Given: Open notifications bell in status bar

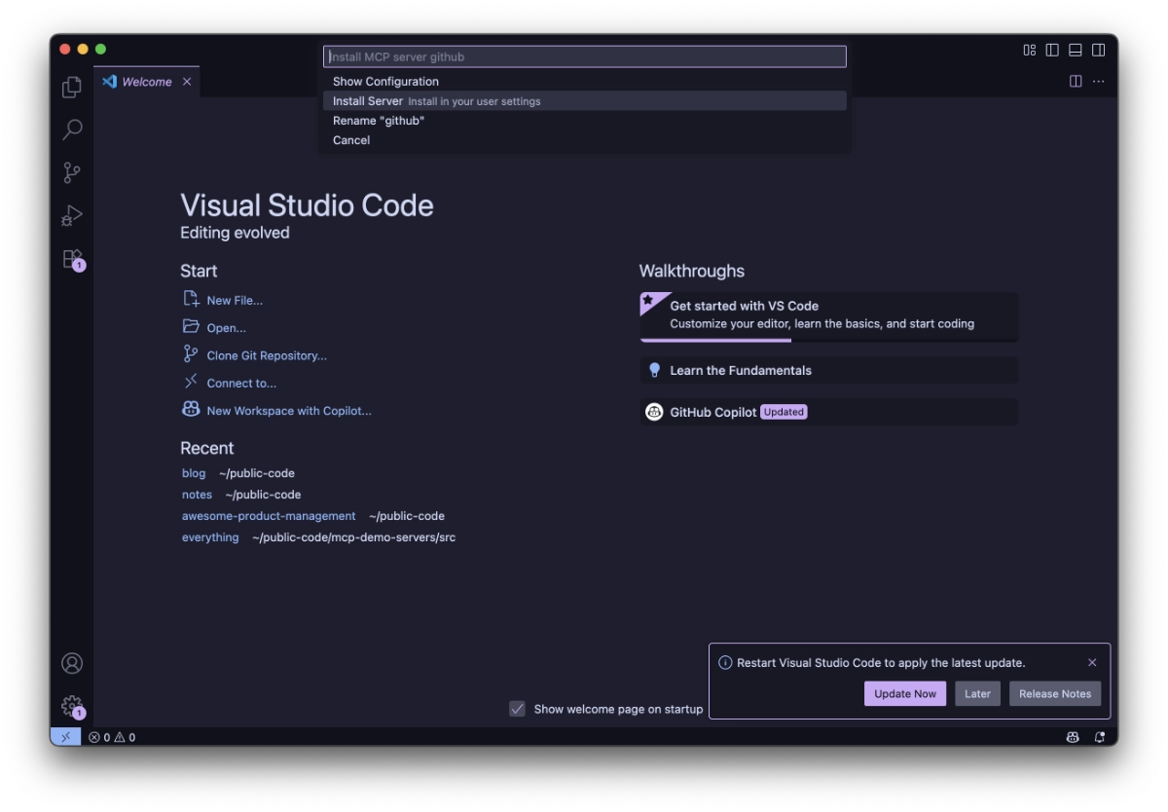Looking at the screenshot, I should click(1100, 737).
